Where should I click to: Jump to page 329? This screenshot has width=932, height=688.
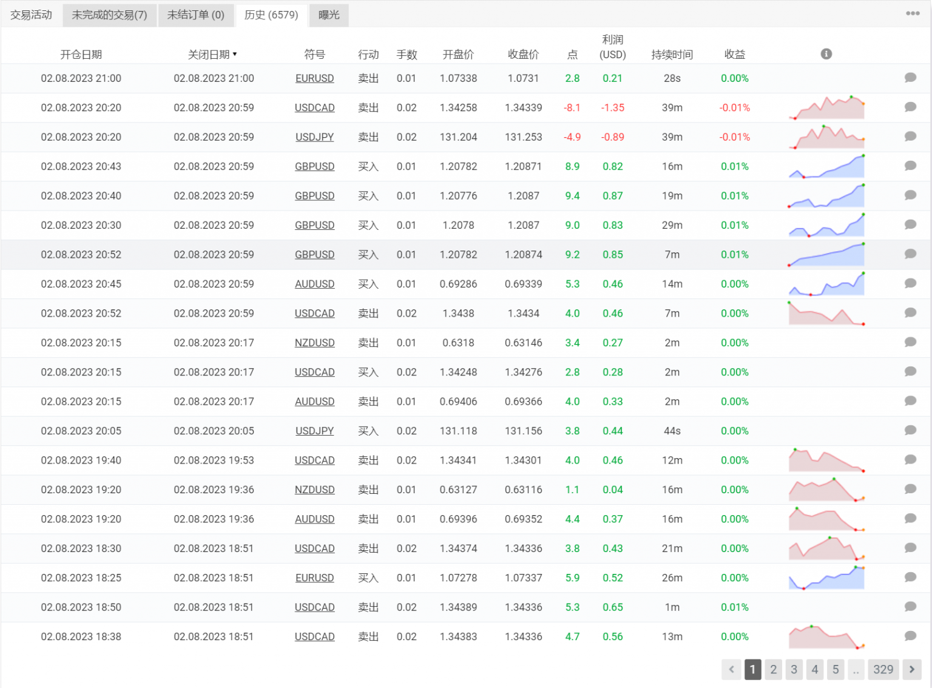883,670
